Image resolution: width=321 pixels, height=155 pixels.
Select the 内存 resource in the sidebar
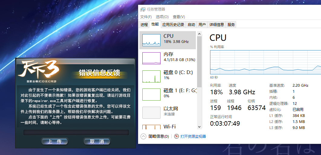point(167,58)
